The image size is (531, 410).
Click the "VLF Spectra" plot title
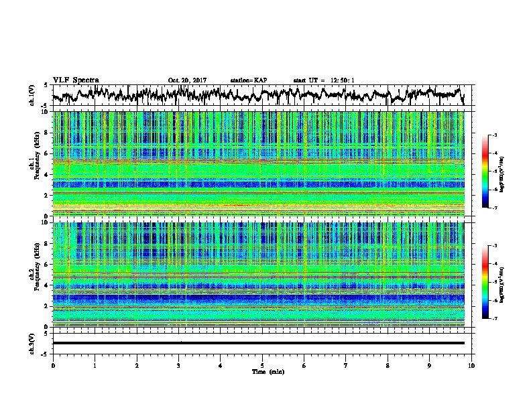[x=76, y=80]
